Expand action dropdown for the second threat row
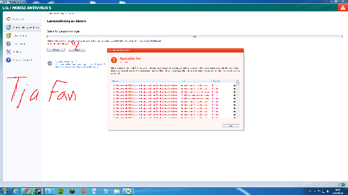 pos(234,89)
